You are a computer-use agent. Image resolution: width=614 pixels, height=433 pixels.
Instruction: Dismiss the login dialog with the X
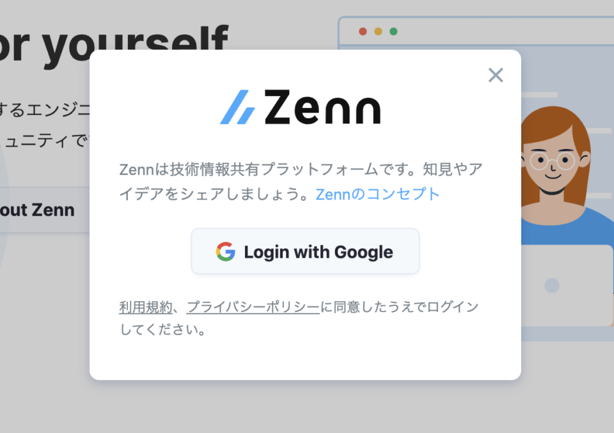tap(496, 75)
